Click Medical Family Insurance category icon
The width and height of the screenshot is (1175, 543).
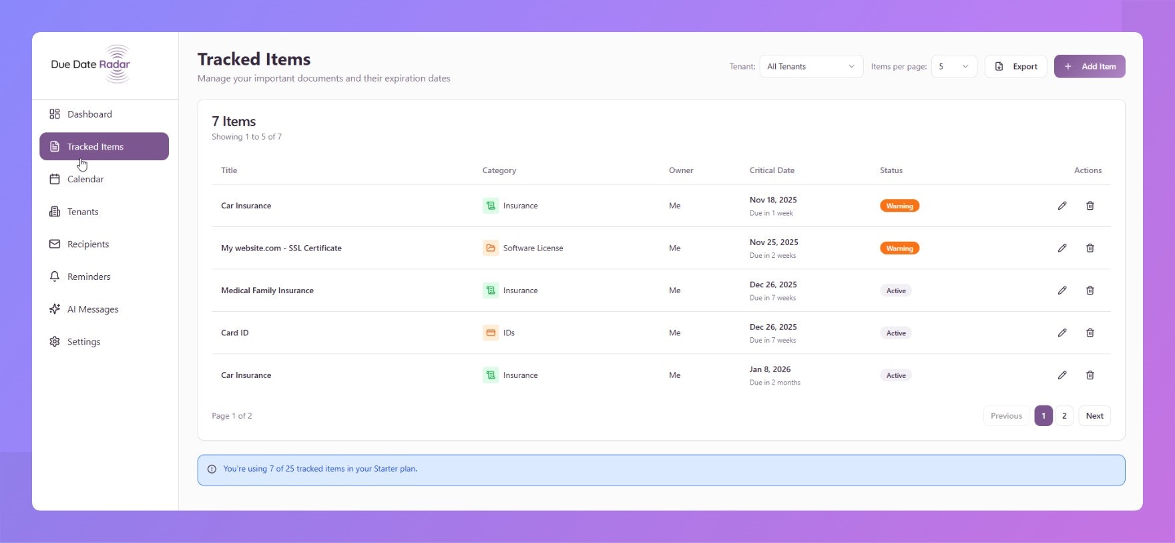[491, 291]
